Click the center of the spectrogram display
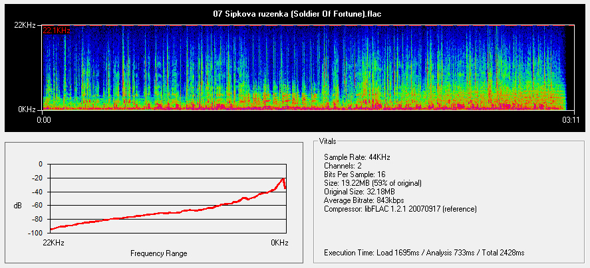Image resolution: width=590 pixels, height=268 pixels. (304, 67)
